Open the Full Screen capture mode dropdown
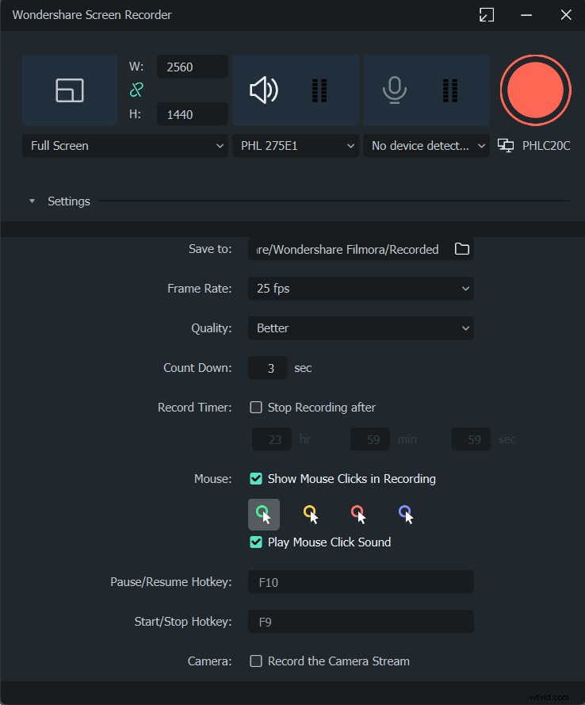Image resolution: width=585 pixels, height=705 pixels. (125, 146)
